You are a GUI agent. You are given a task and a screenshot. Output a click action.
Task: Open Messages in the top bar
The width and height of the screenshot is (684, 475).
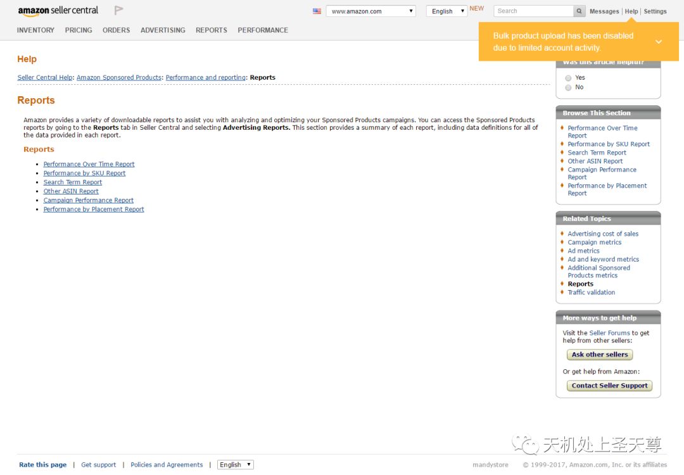(x=604, y=11)
